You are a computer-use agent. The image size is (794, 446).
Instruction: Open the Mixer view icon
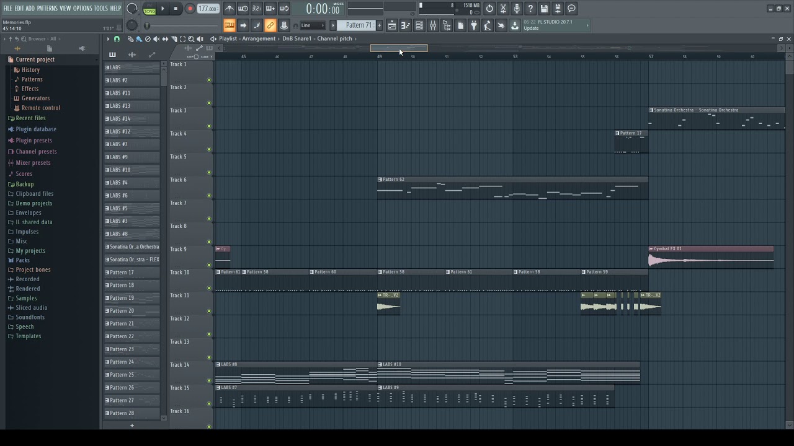tap(433, 25)
